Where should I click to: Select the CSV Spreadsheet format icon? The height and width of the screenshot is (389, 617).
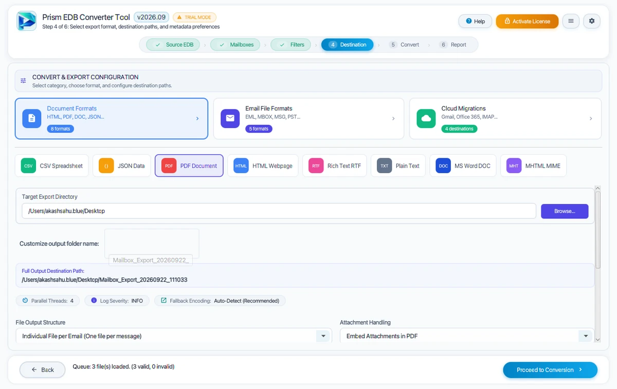pos(28,166)
